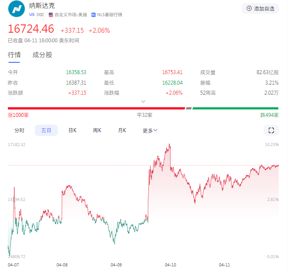Switch to the 成分股 tab
The image size is (288, 269).
(x=42, y=55)
